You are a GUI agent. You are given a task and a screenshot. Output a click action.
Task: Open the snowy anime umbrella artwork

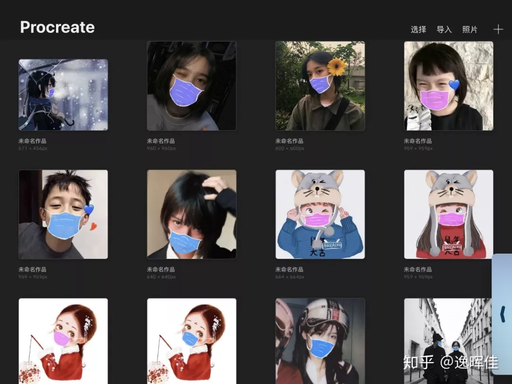point(63,95)
